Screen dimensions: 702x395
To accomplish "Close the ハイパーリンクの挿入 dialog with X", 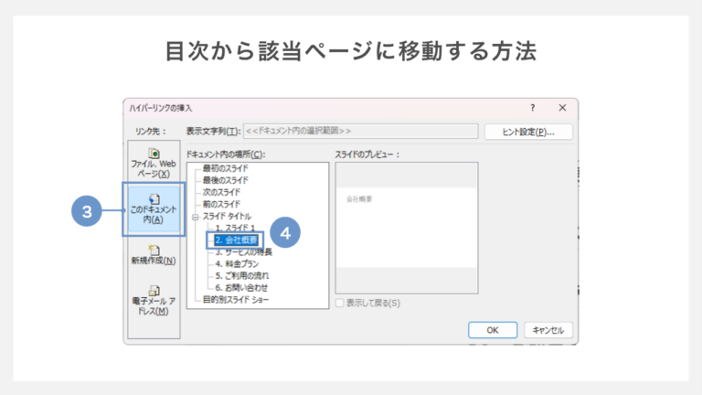I will (563, 108).
